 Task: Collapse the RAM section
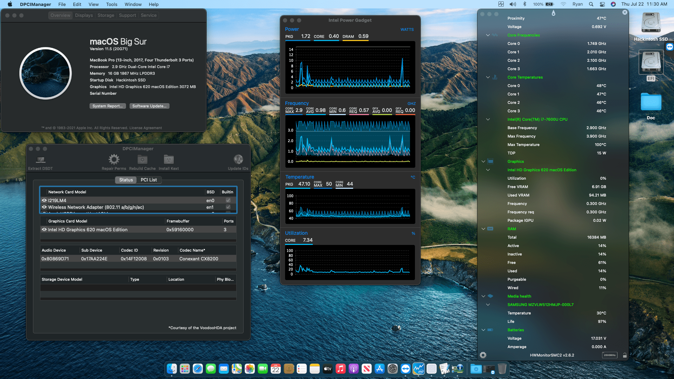pos(483,229)
